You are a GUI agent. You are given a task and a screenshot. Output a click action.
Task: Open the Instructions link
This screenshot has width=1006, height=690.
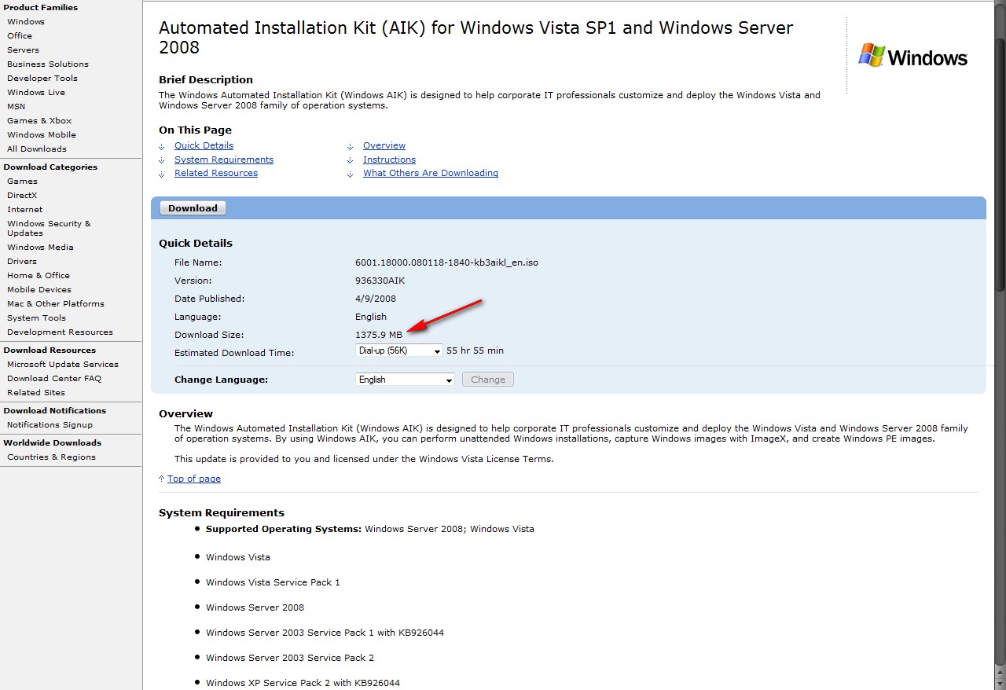[389, 160]
